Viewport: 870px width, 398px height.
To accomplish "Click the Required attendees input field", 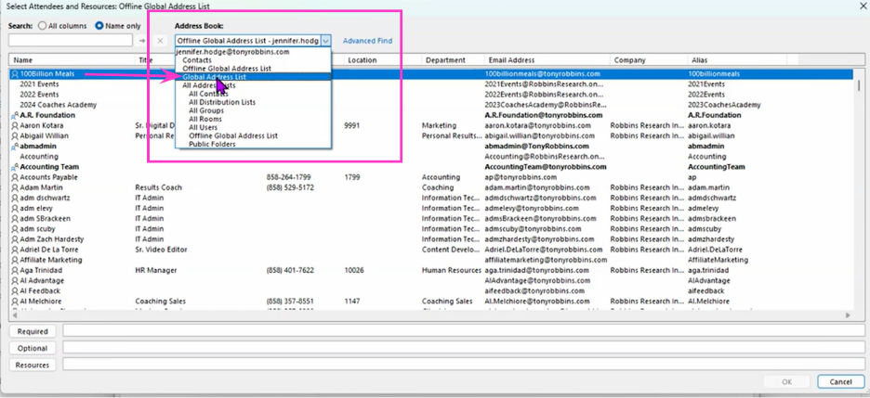I will tap(463, 331).
